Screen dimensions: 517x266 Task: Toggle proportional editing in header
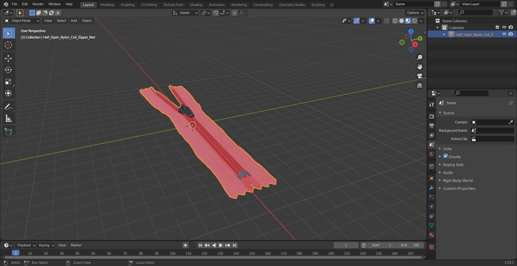pos(235,13)
